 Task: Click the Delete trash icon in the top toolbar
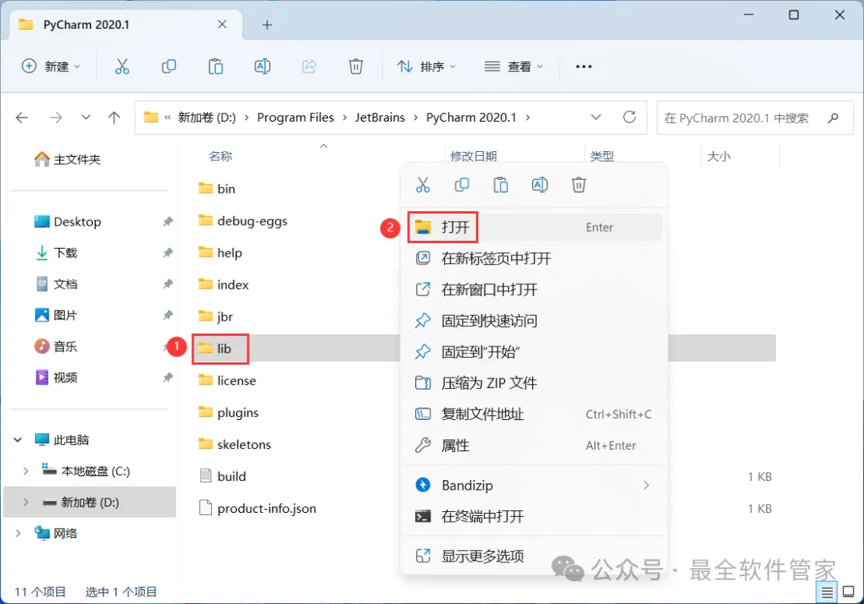(356, 66)
